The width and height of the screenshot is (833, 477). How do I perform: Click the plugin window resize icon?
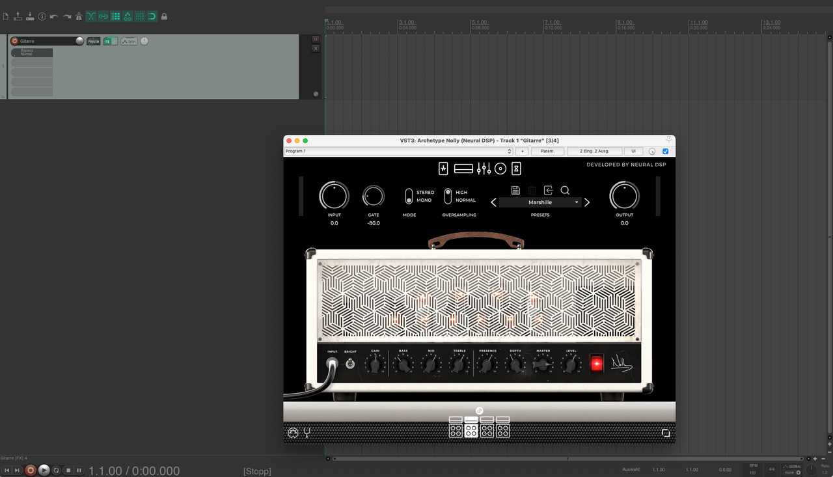tap(666, 433)
